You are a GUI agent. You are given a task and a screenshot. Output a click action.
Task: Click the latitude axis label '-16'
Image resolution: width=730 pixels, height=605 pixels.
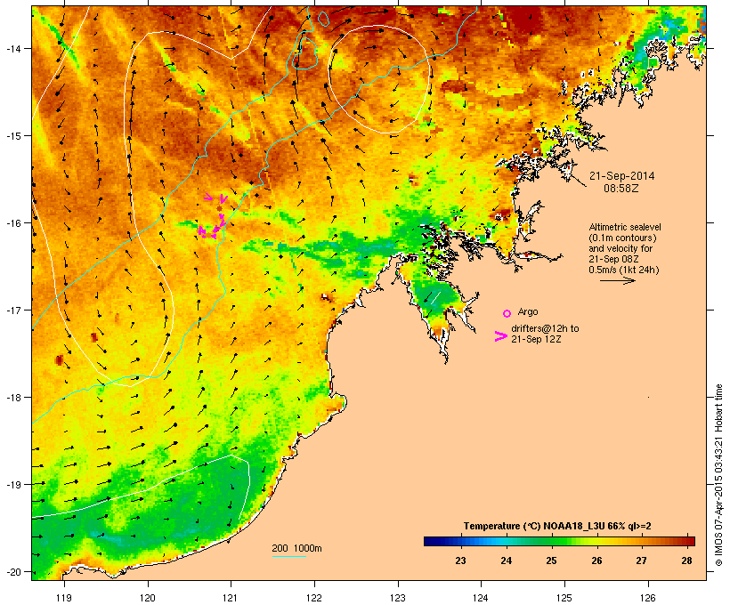(x=13, y=223)
